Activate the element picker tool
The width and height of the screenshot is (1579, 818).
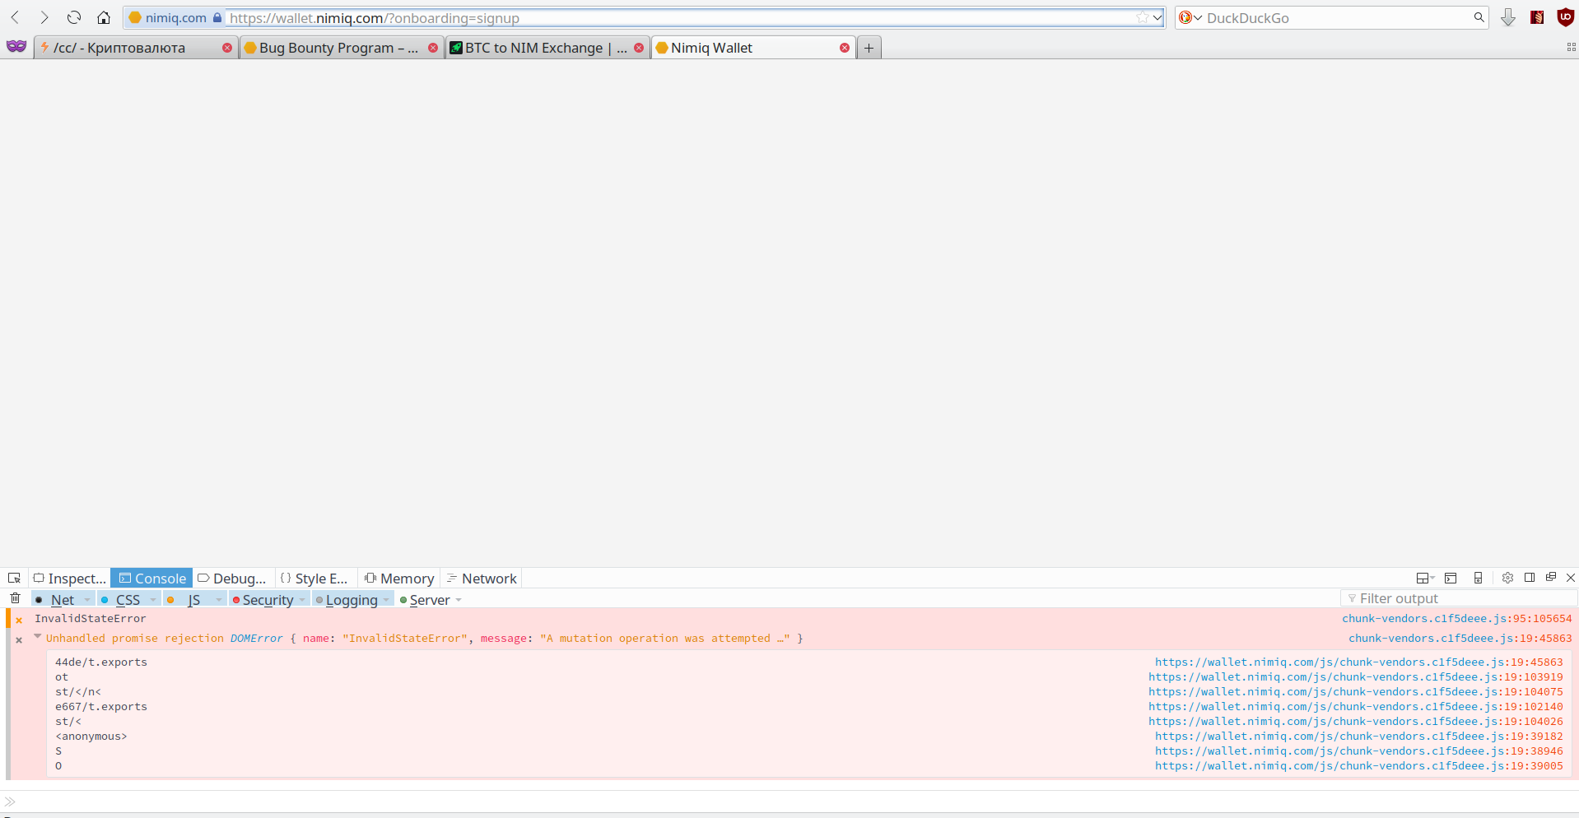click(x=14, y=579)
